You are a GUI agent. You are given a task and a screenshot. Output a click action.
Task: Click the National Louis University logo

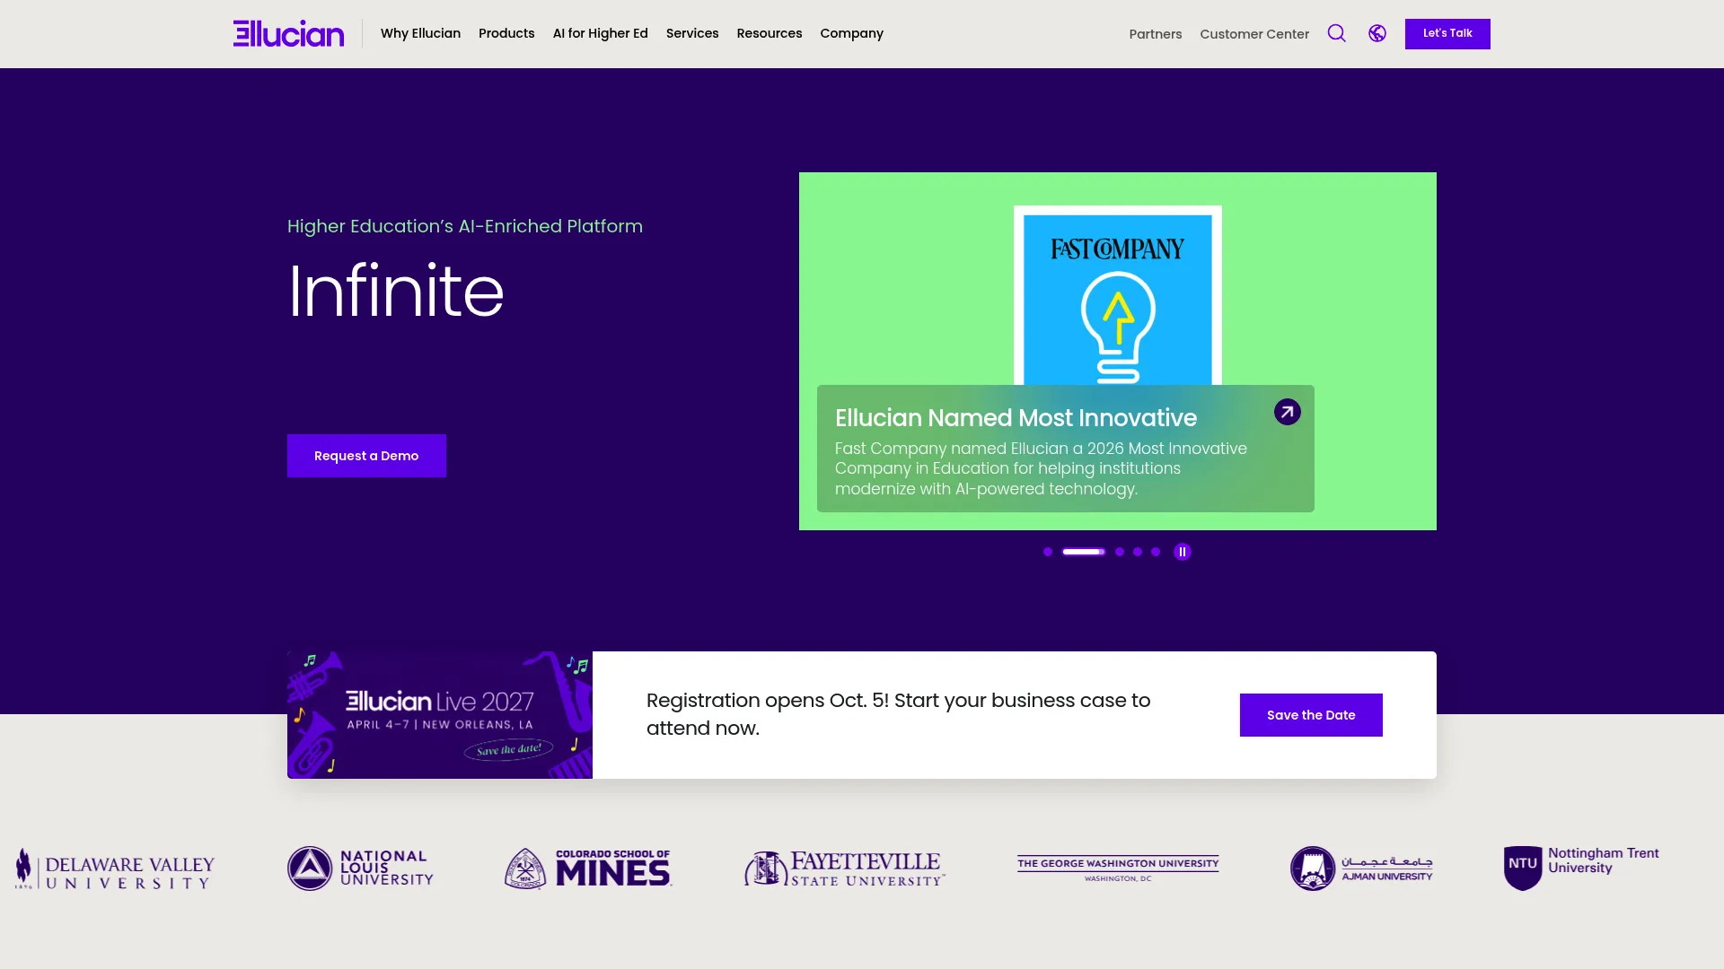point(360,869)
